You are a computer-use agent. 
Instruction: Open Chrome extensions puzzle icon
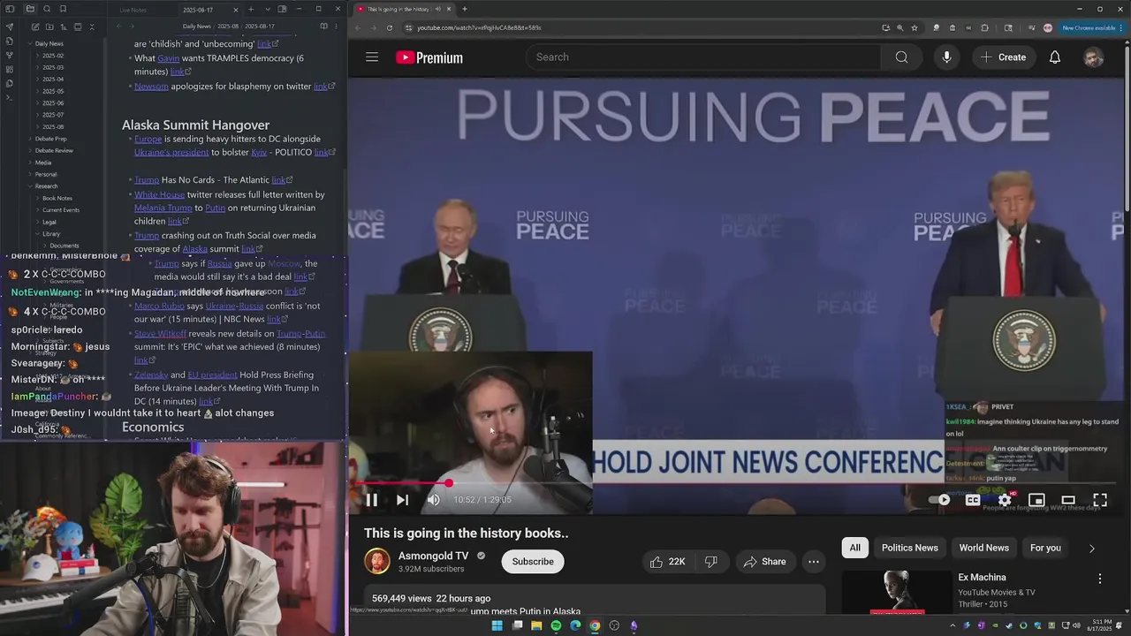click(984, 27)
